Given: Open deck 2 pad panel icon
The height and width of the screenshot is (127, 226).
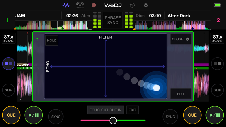Looking at the screenshot, I should pyautogui.click(x=217, y=64).
